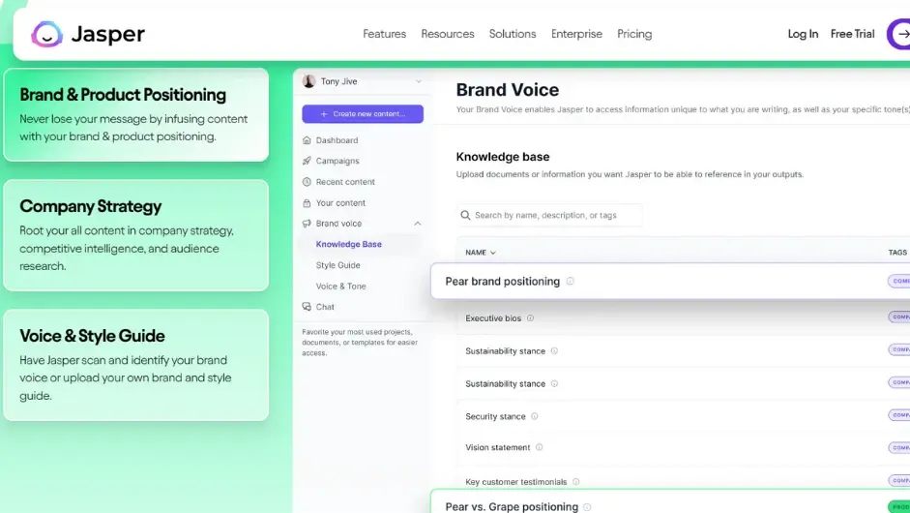This screenshot has height=513, width=910.
Task: Select Knowledge Base in sidebar
Action: pos(349,244)
